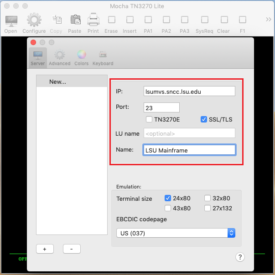Enable the TN3270E checkbox
The height and width of the screenshot is (275, 275).
click(x=149, y=119)
